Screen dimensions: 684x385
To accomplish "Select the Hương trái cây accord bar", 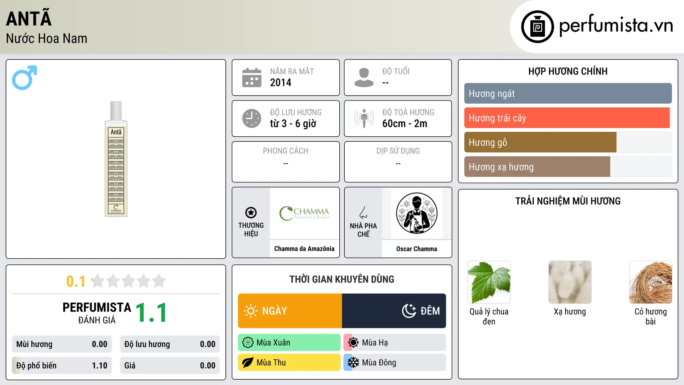I will click(x=568, y=118).
